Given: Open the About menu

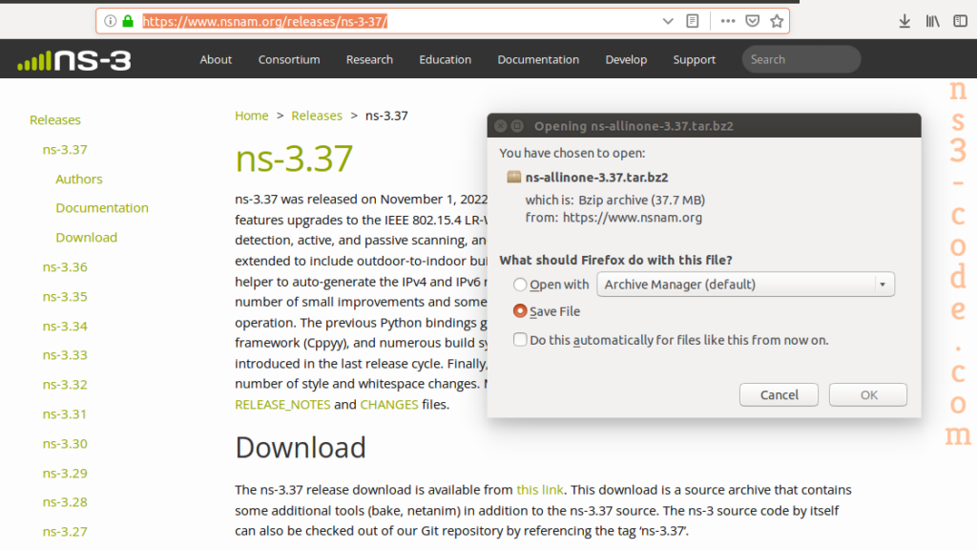Looking at the screenshot, I should 216,59.
